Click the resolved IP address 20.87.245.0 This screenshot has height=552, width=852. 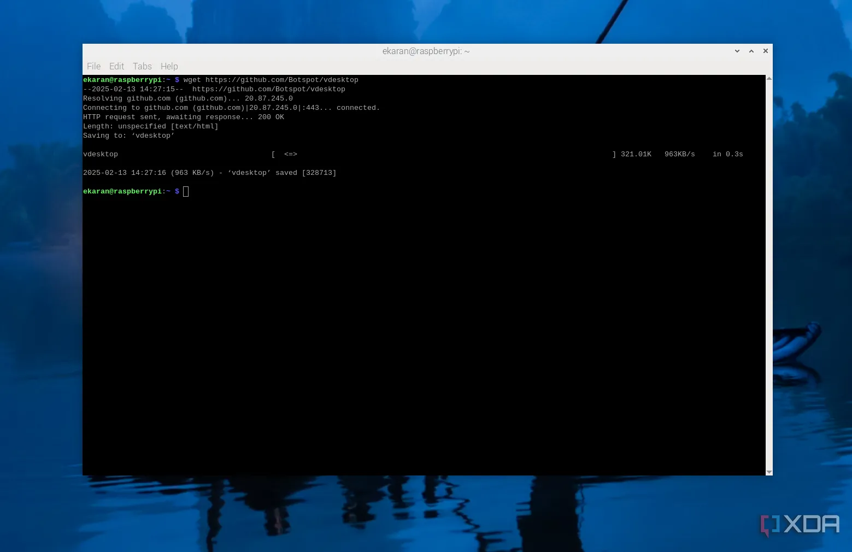[x=268, y=98]
